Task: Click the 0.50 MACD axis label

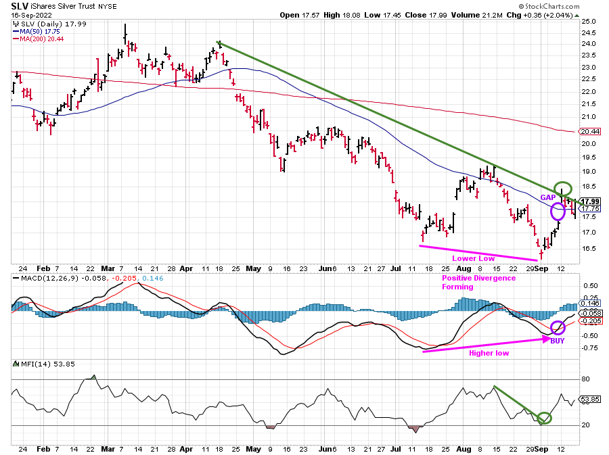Action: [590, 286]
